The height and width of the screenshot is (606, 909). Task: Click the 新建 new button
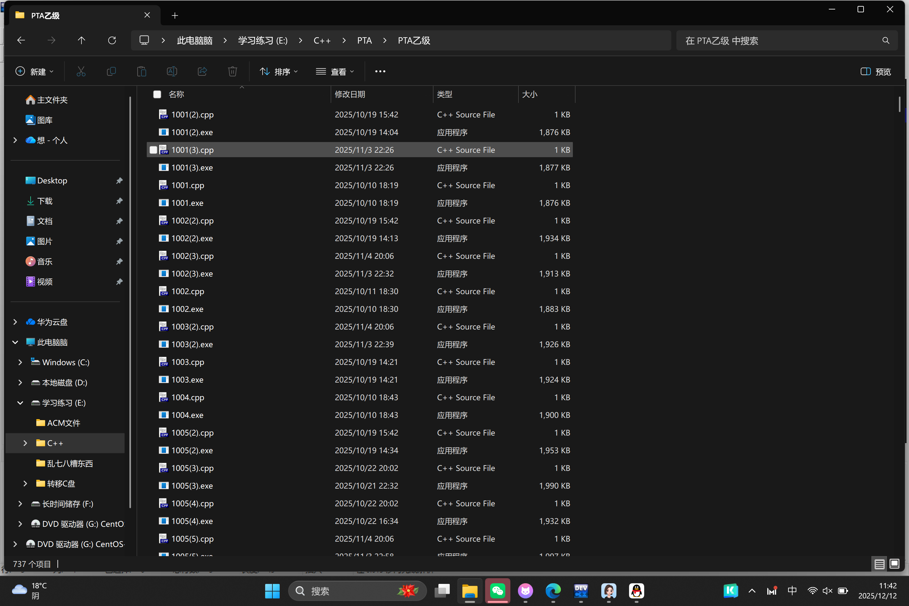coord(34,72)
